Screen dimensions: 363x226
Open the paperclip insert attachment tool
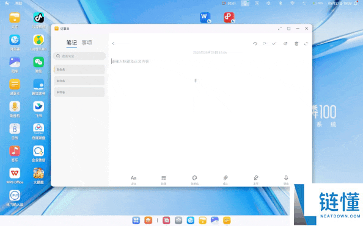(x=226, y=180)
